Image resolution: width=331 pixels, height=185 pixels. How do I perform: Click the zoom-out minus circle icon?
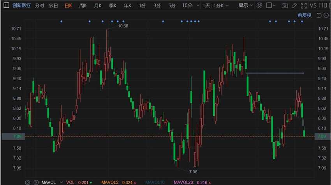[326, 16]
